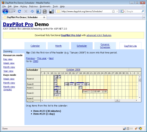Open the Edit menu
The width and height of the screenshot is (147, 132).
pos(10,7)
